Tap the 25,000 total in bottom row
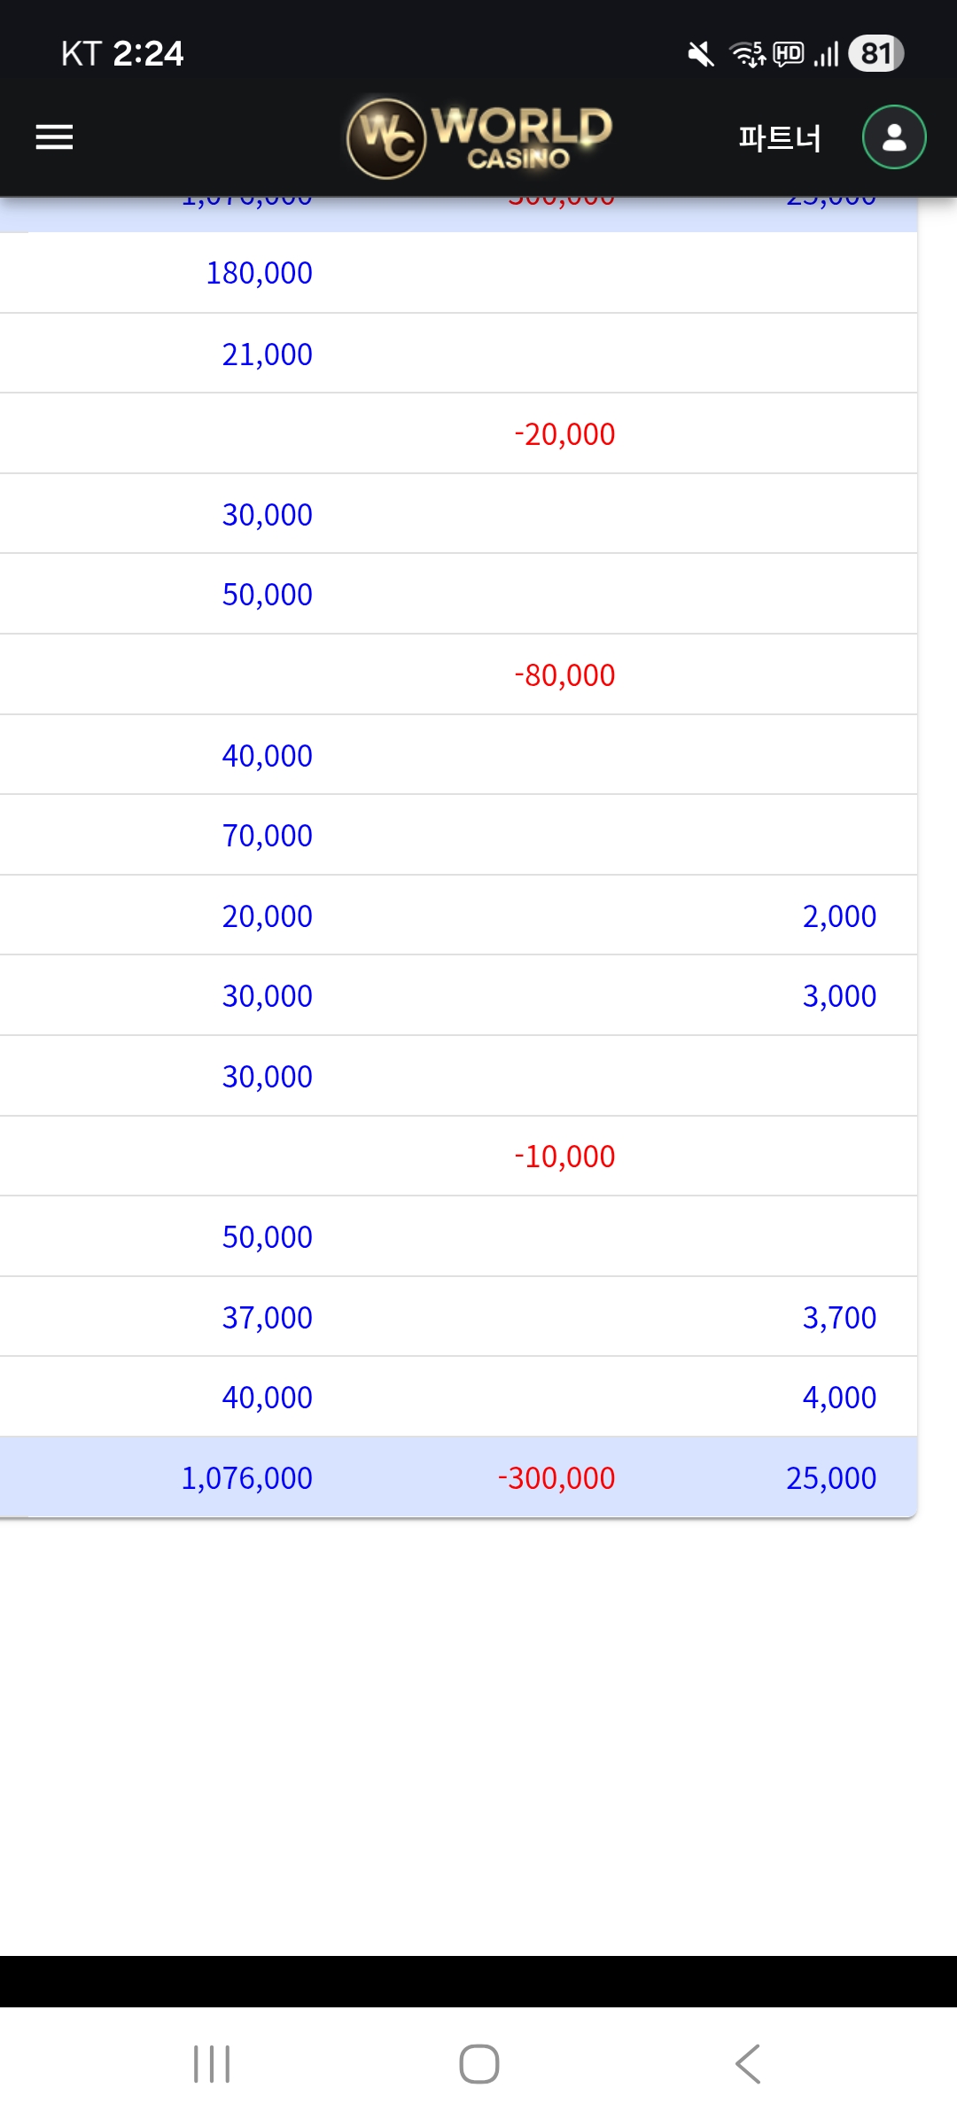Viewport: 957px width, 2127px height. pos(831,1478)
